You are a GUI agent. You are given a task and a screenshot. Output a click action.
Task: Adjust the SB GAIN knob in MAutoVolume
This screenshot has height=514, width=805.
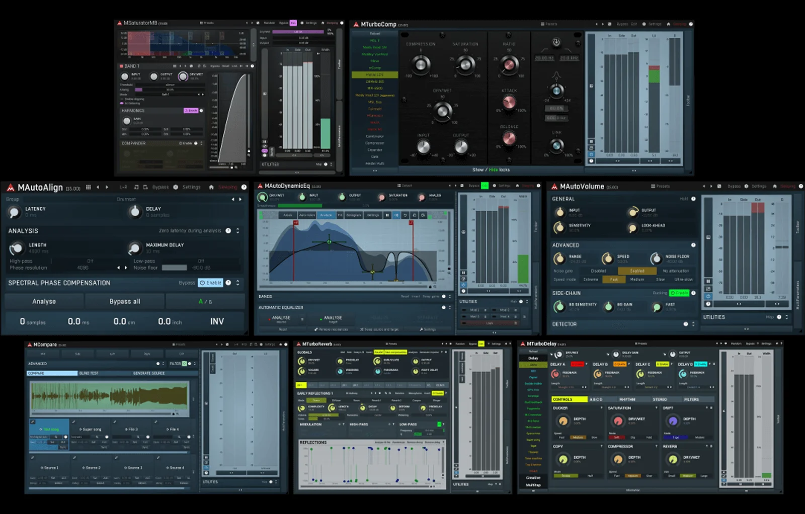click(x=608, y=306)
